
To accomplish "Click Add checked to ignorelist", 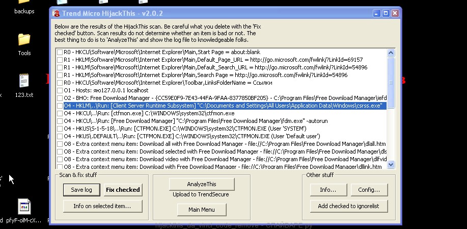I will (348, 206).
